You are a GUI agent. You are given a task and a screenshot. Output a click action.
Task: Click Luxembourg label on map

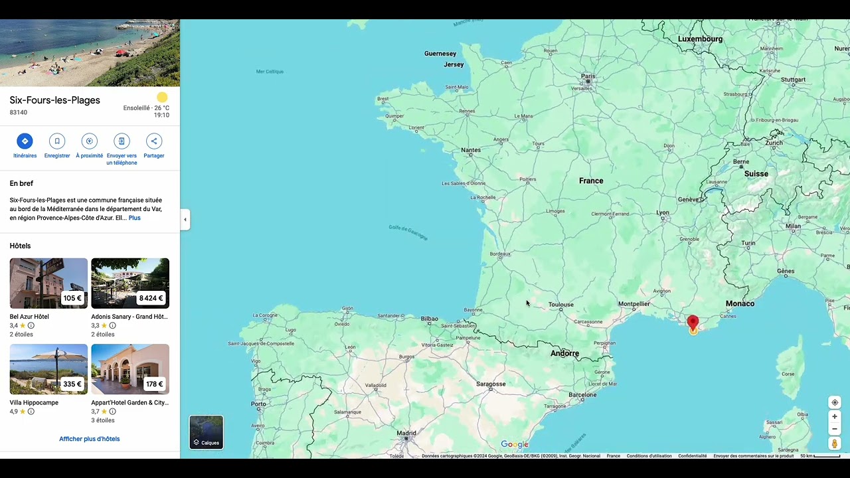(700, 39)
